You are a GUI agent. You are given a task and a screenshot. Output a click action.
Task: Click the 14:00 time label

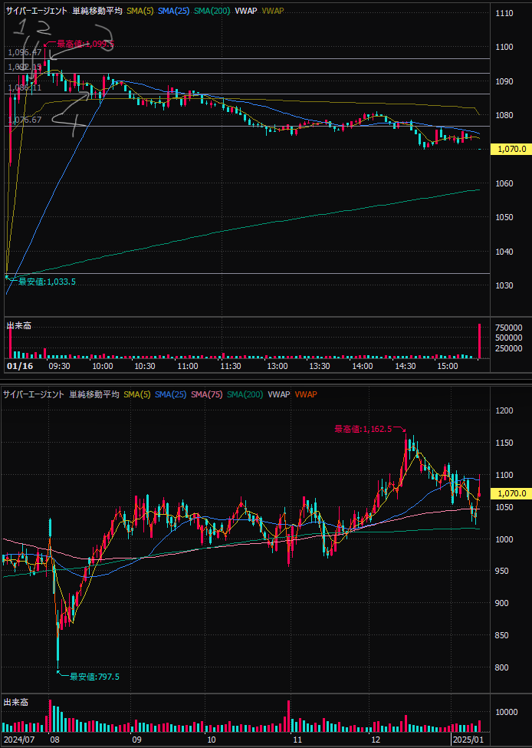point(363,366)
